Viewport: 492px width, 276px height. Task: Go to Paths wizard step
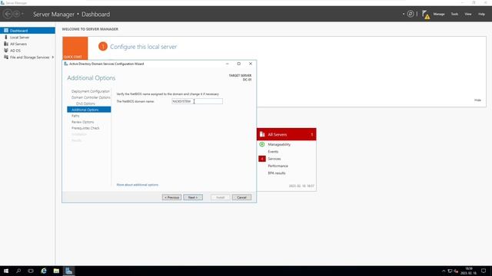[75, 116]
